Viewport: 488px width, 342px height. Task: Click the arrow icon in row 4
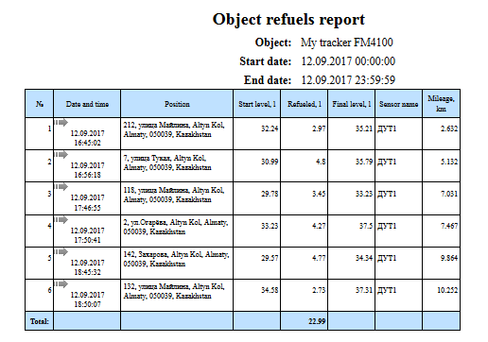[61, 219]
